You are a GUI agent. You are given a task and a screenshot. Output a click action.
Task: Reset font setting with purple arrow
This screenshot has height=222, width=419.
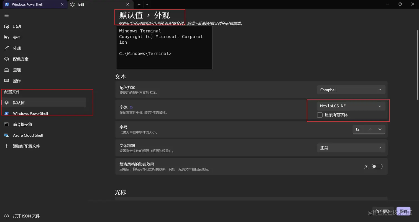(x=131, y=107)
